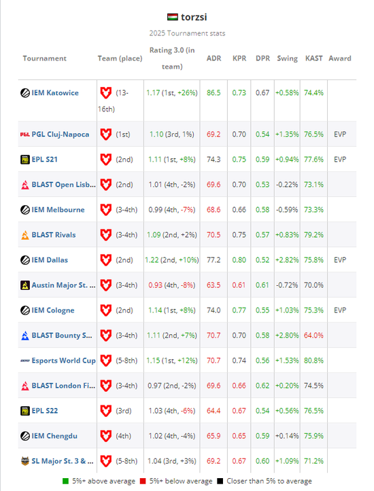
Task: Open the BLAST Bounty tournament link
Action: tap(62, 335)
